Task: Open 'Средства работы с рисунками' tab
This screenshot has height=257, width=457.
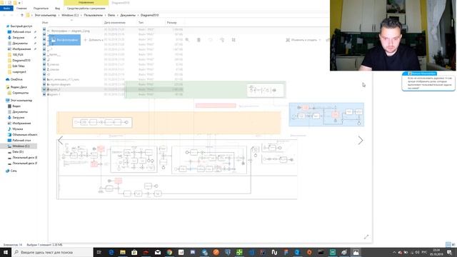Action: 86,9
